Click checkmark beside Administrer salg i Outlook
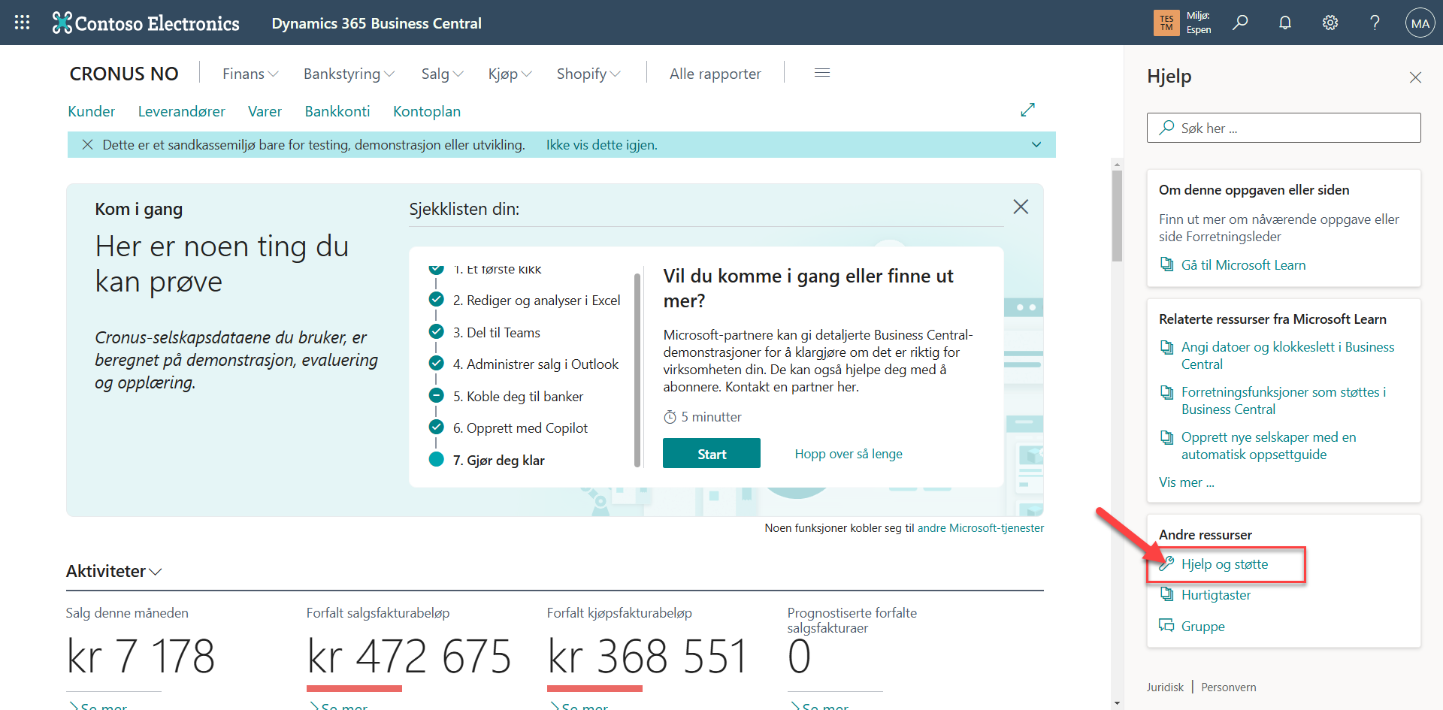The width and height of the screenshot is (1443, 710). [436, 363]
